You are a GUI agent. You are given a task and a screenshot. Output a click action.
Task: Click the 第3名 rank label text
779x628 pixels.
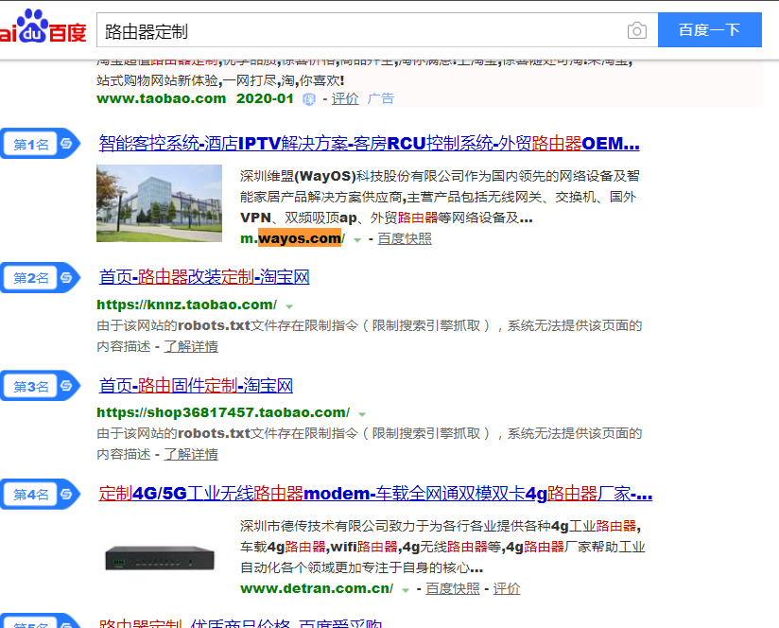coord(31,386)
